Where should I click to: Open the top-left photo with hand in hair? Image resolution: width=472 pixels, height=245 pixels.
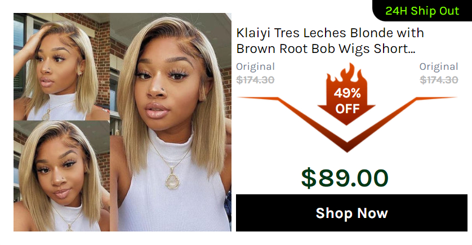tap(62, 67)
